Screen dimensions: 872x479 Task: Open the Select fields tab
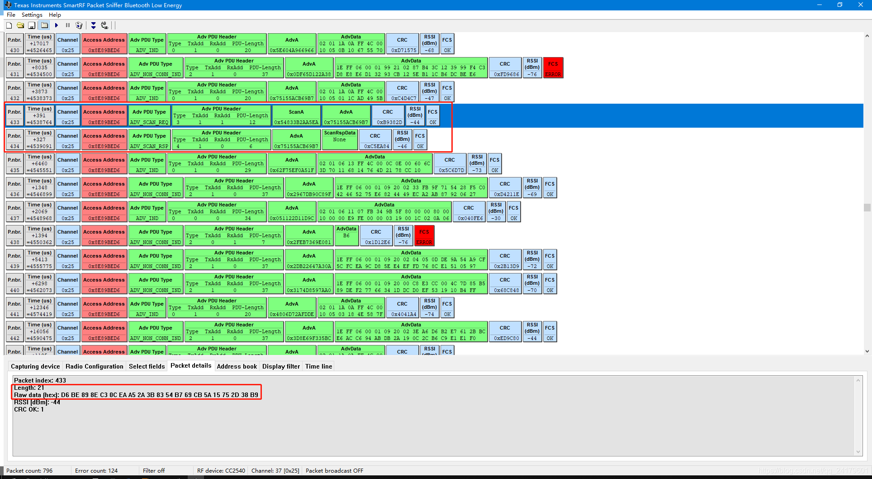point(147,366)
